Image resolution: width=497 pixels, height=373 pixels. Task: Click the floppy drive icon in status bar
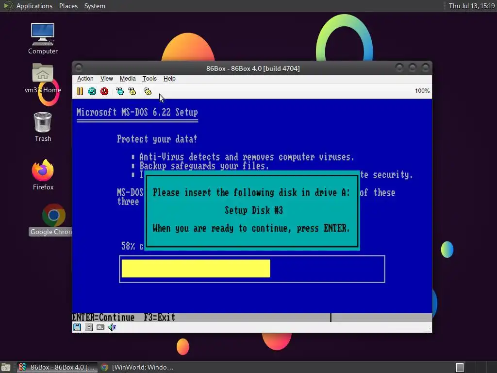tap(77, 327)
